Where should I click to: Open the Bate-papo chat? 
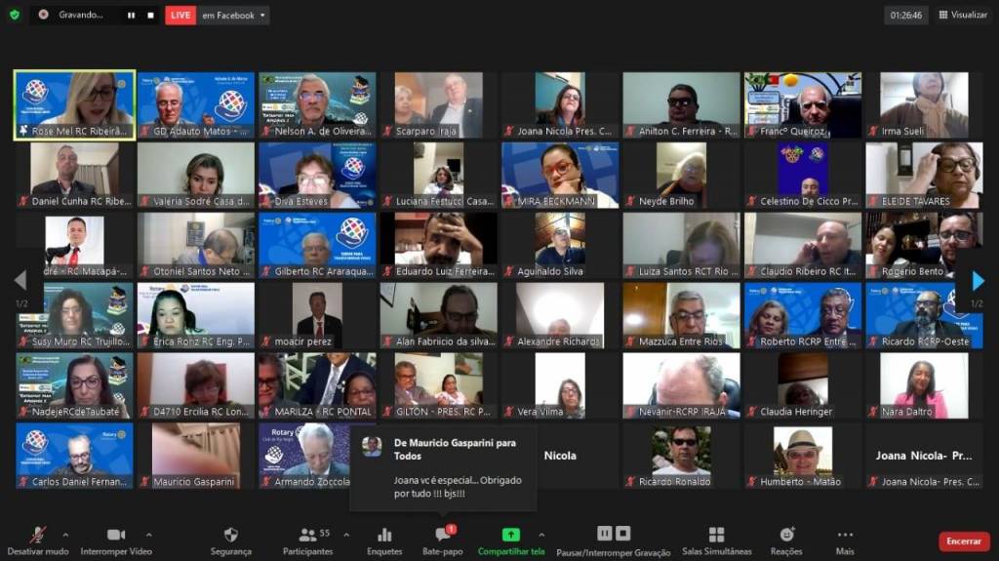point(443,539)
